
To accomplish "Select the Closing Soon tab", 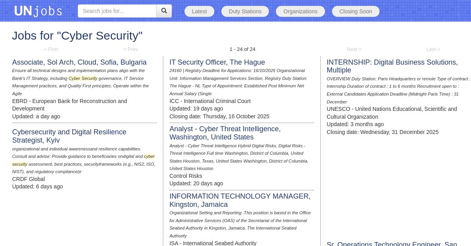I will point(356,11).
